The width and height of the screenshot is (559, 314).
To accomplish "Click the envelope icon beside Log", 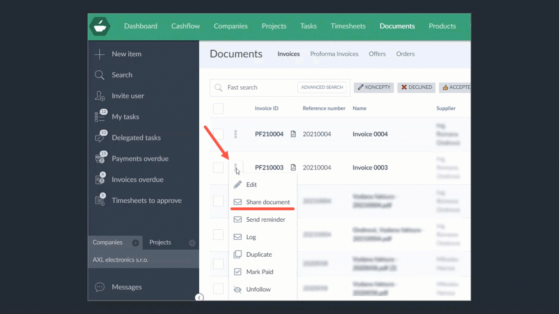I will coord(238,237).
